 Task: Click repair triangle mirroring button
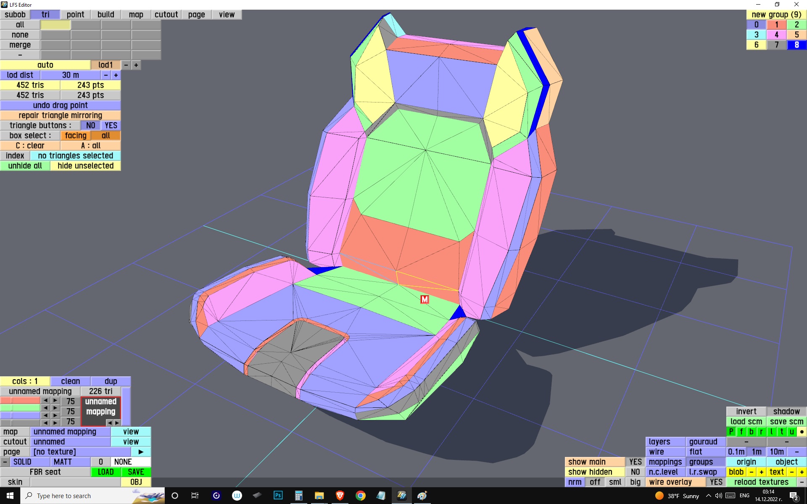pyautogui.click(x=60, y=115)
